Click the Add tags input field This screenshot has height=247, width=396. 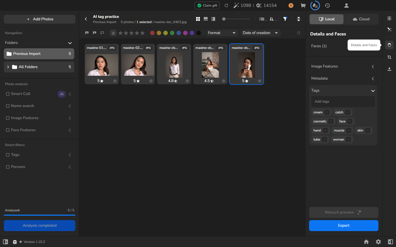coord(343,102)
